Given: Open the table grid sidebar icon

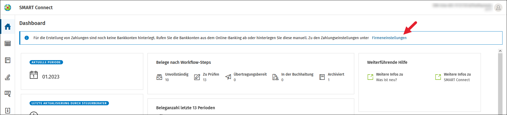Looking at the screenshot, I should pyautogui.click(x=8, y=44).
